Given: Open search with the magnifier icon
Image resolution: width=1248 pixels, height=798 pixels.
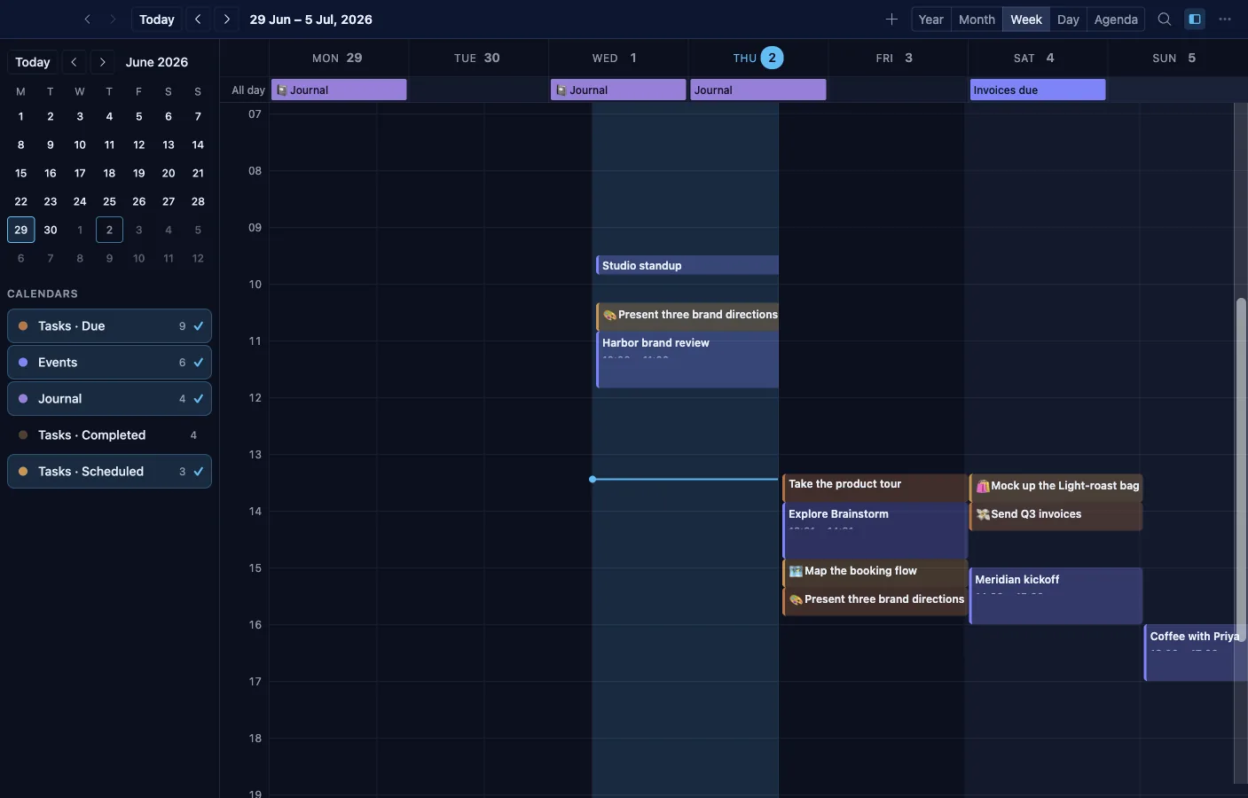Looking at the screenshot, I should pyautogui.click(x=1165, y=20).
